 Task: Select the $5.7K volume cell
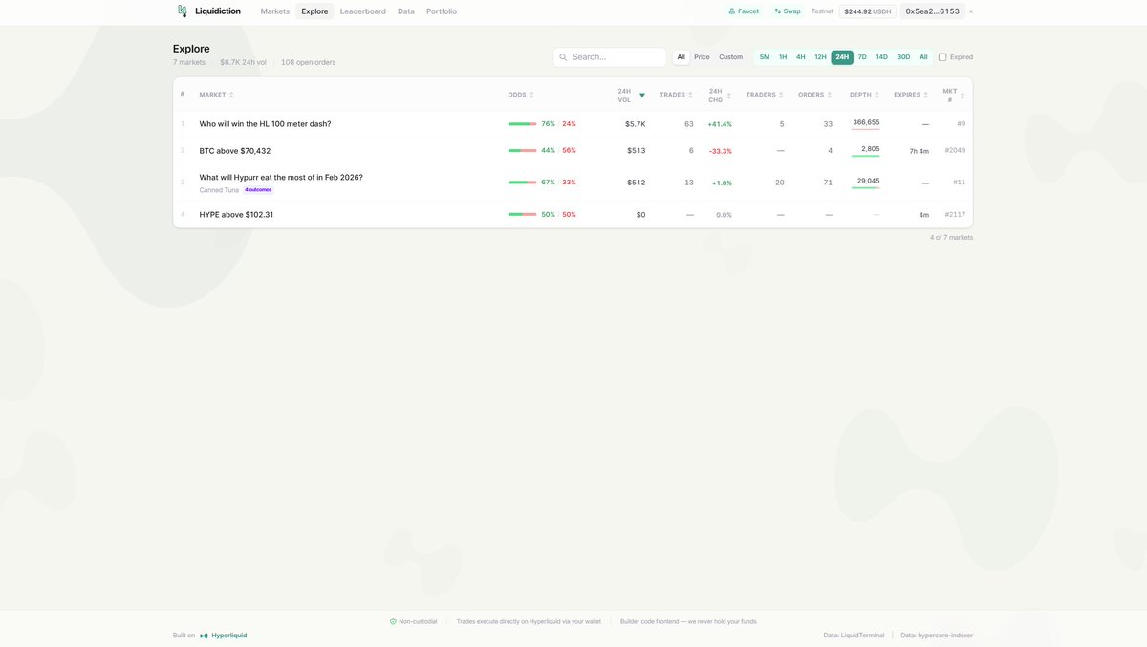coord(636,124)
